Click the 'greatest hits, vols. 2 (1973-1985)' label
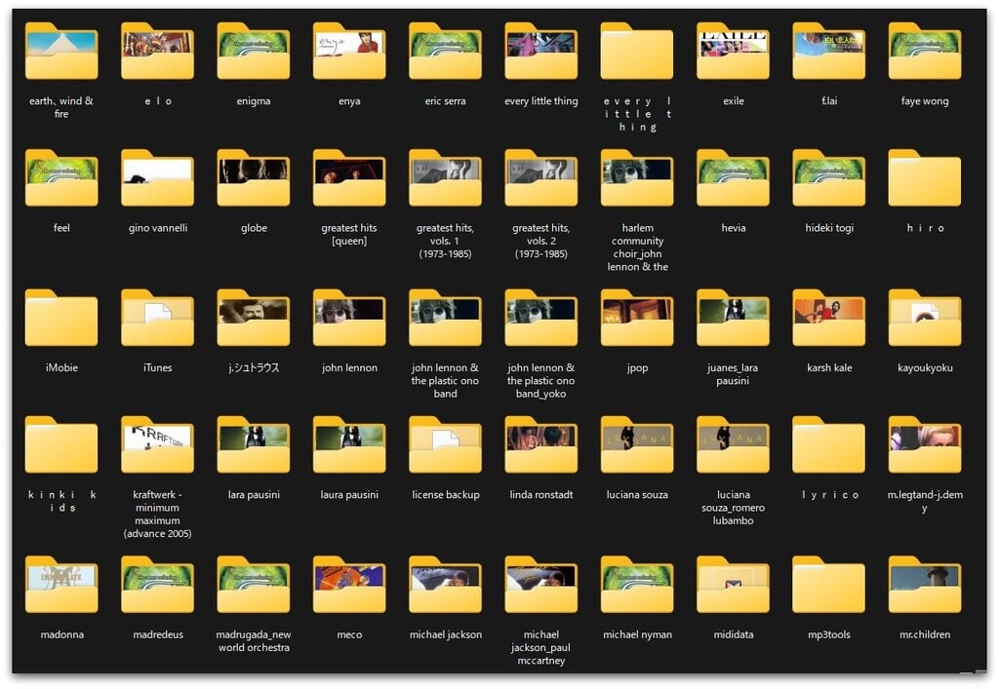The image size is (999, 689). click(x=540, y=241)
